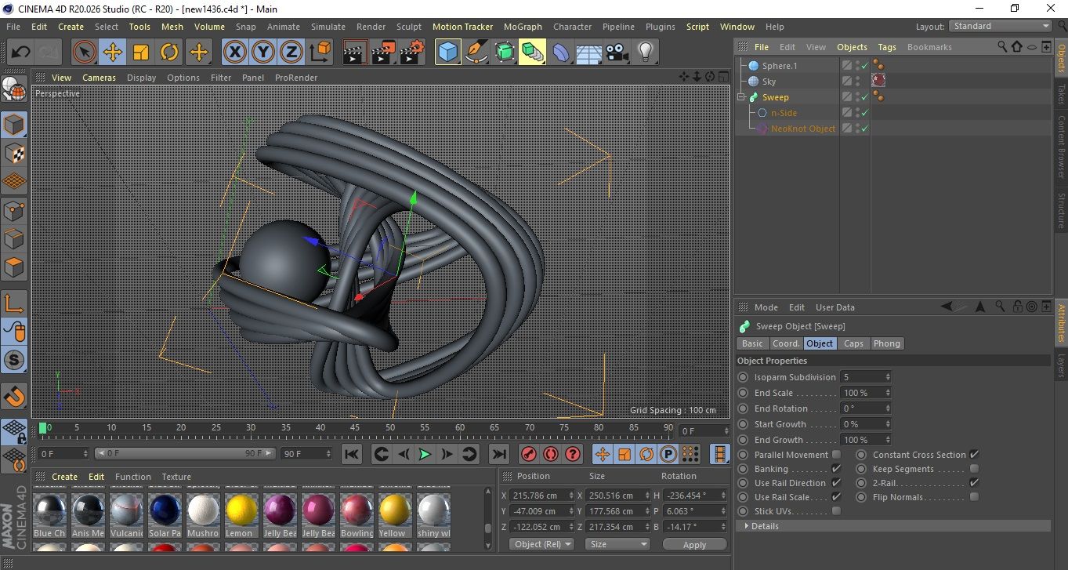Uncheck the Banking checkbox
The image size is (1068, 570).
coord(836,469)
